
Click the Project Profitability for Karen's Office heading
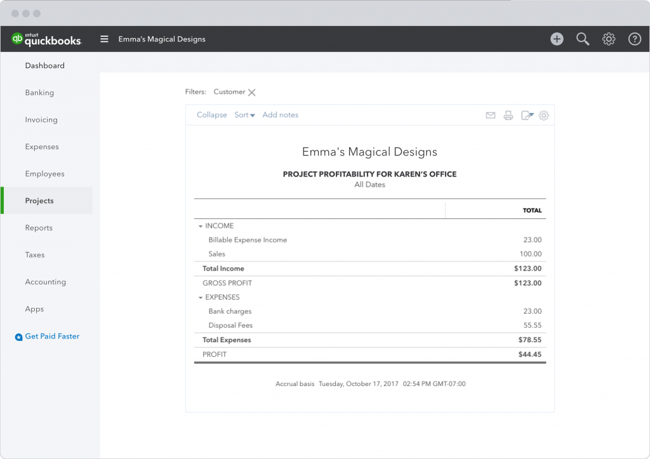coord(369,174)
